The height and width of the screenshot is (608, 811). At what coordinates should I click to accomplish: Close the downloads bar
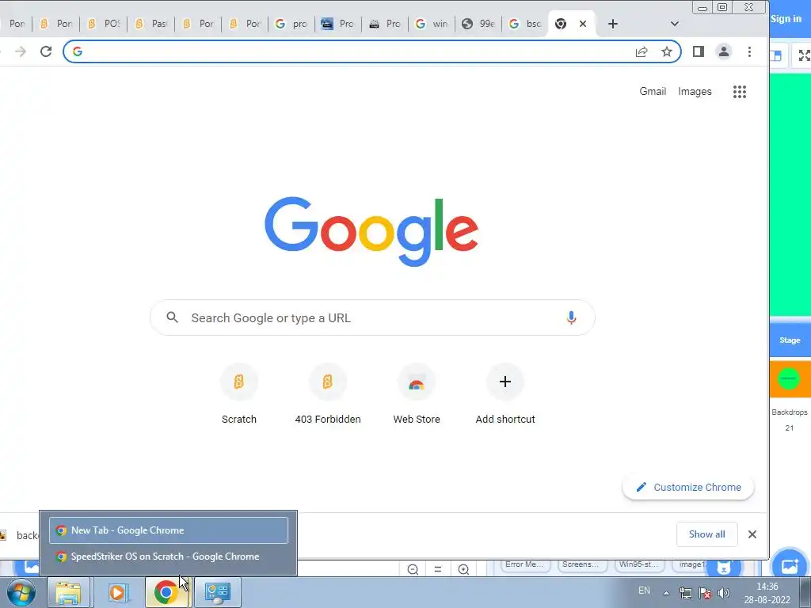pyautogui.click(x=752, y=534)
